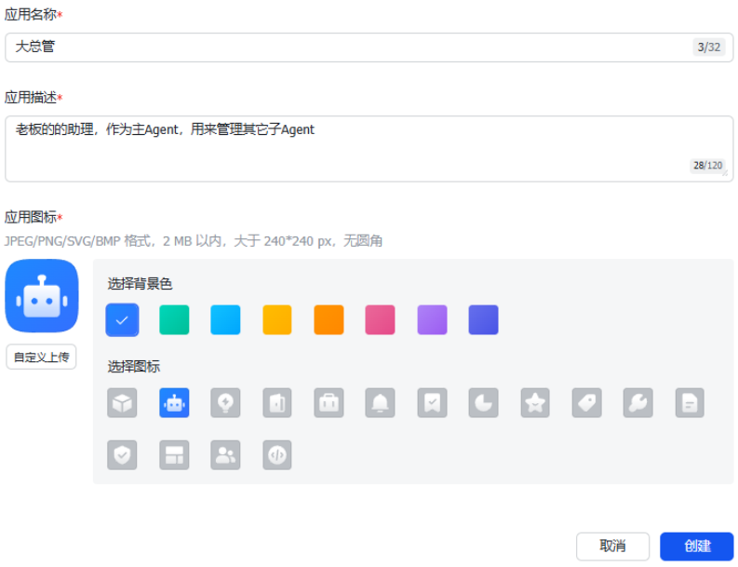738x567 pixels.
Task: Pick the star icon option
Action: (x=534, y=402)
